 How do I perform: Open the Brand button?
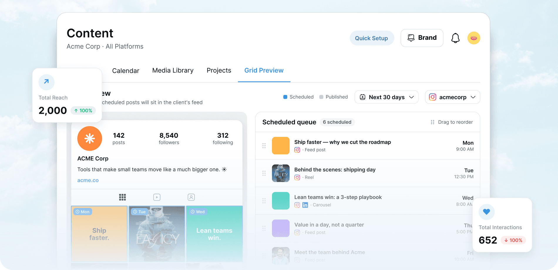tap(422, 38)
